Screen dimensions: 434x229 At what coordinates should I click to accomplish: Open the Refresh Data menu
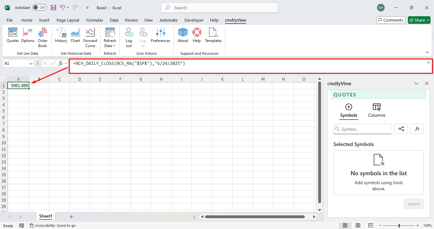click(110, 38)
